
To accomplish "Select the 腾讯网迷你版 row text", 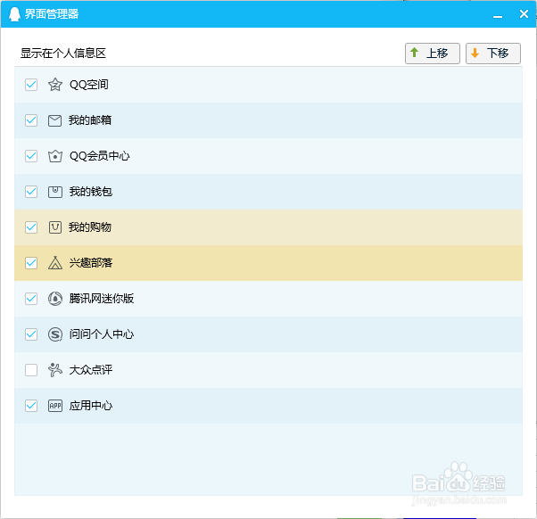I will (102, 299).
